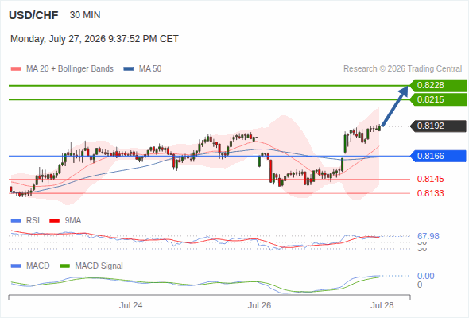Click the red 0.8133 support label
Viewport: 469px width, 318px height.
pyautogui.click(x=430, y=193)
